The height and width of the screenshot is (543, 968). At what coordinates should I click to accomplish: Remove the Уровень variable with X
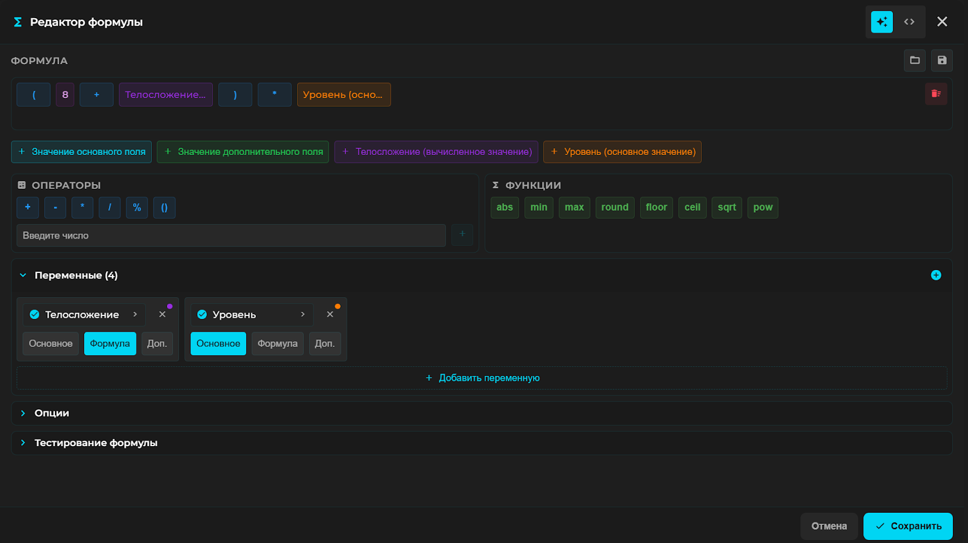tap(330, 314)
